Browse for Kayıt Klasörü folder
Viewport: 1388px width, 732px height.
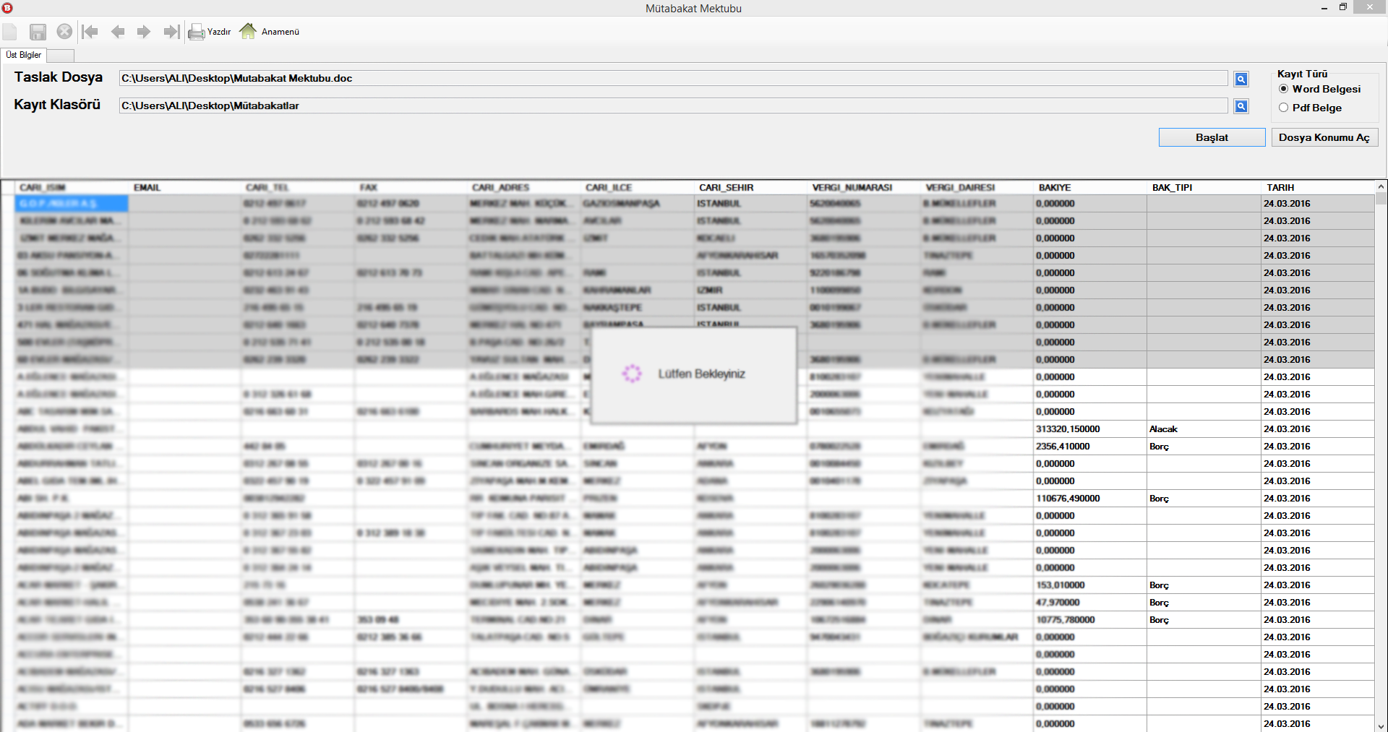(1241, 107)
